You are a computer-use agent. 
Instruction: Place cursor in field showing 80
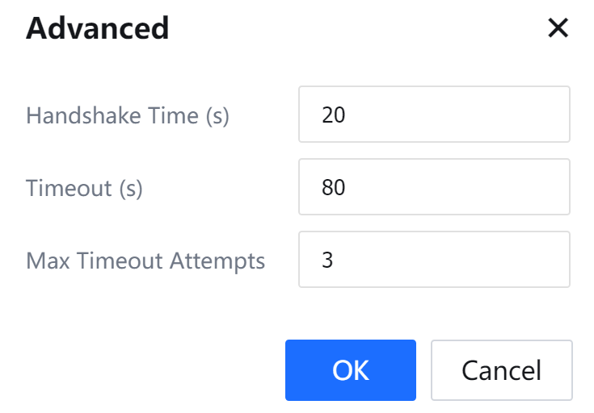(x=434, y=187)
